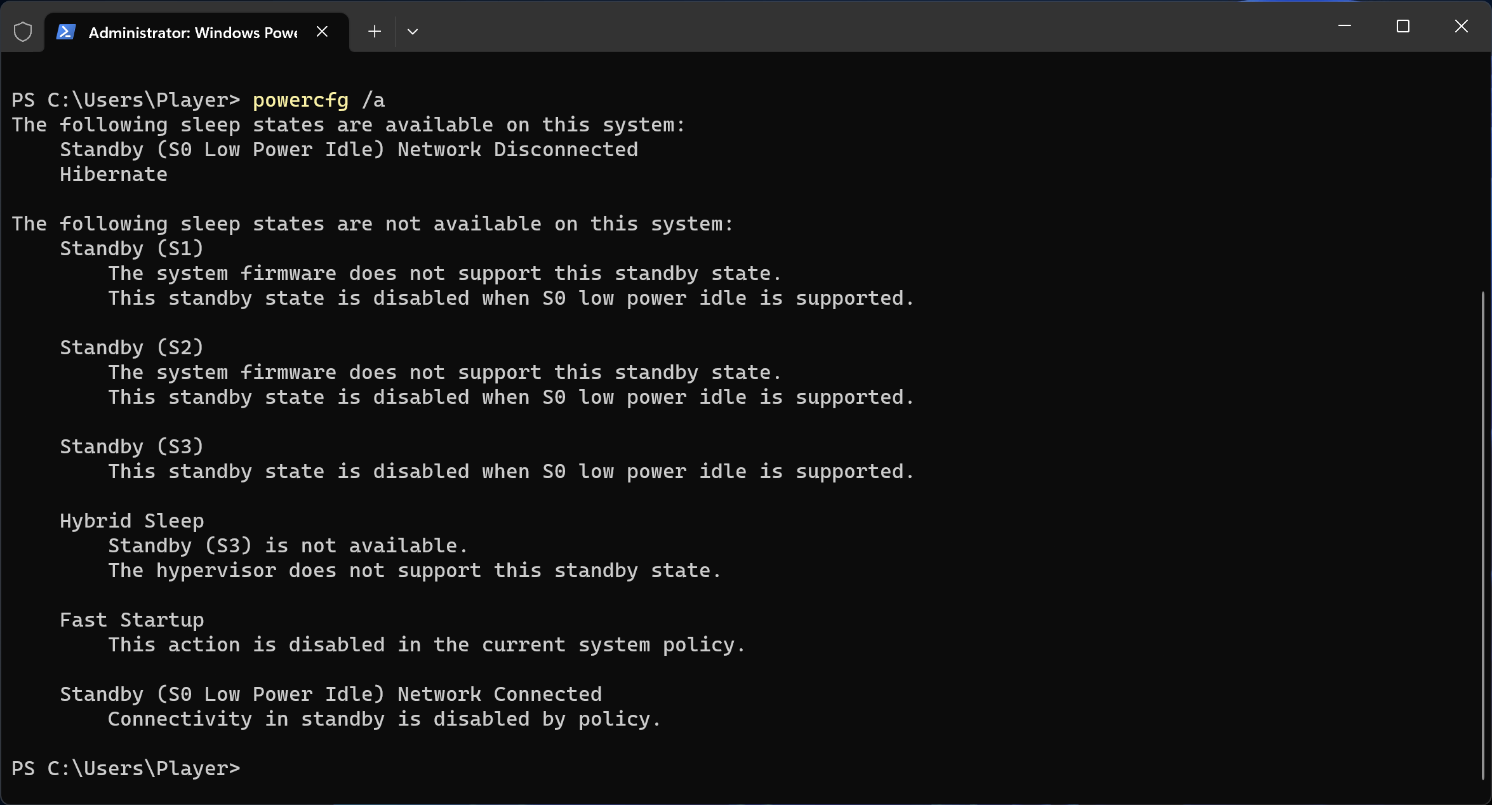Click at the bottom PS prompt
1492x805 pixels.
pos(126,769)
